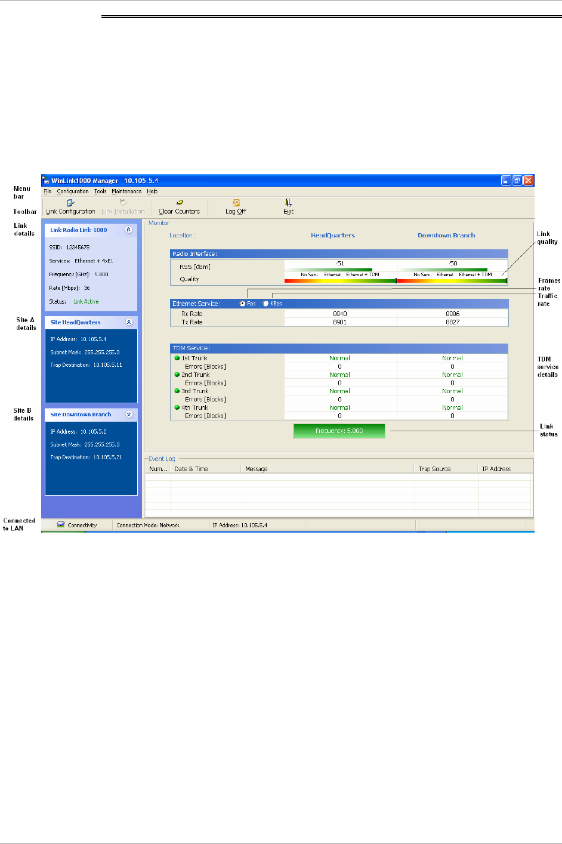Select the KBps radio button
562x844 pixels.
click(x=266, y=304)
